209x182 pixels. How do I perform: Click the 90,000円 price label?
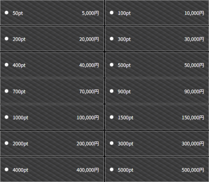(194, 92)
